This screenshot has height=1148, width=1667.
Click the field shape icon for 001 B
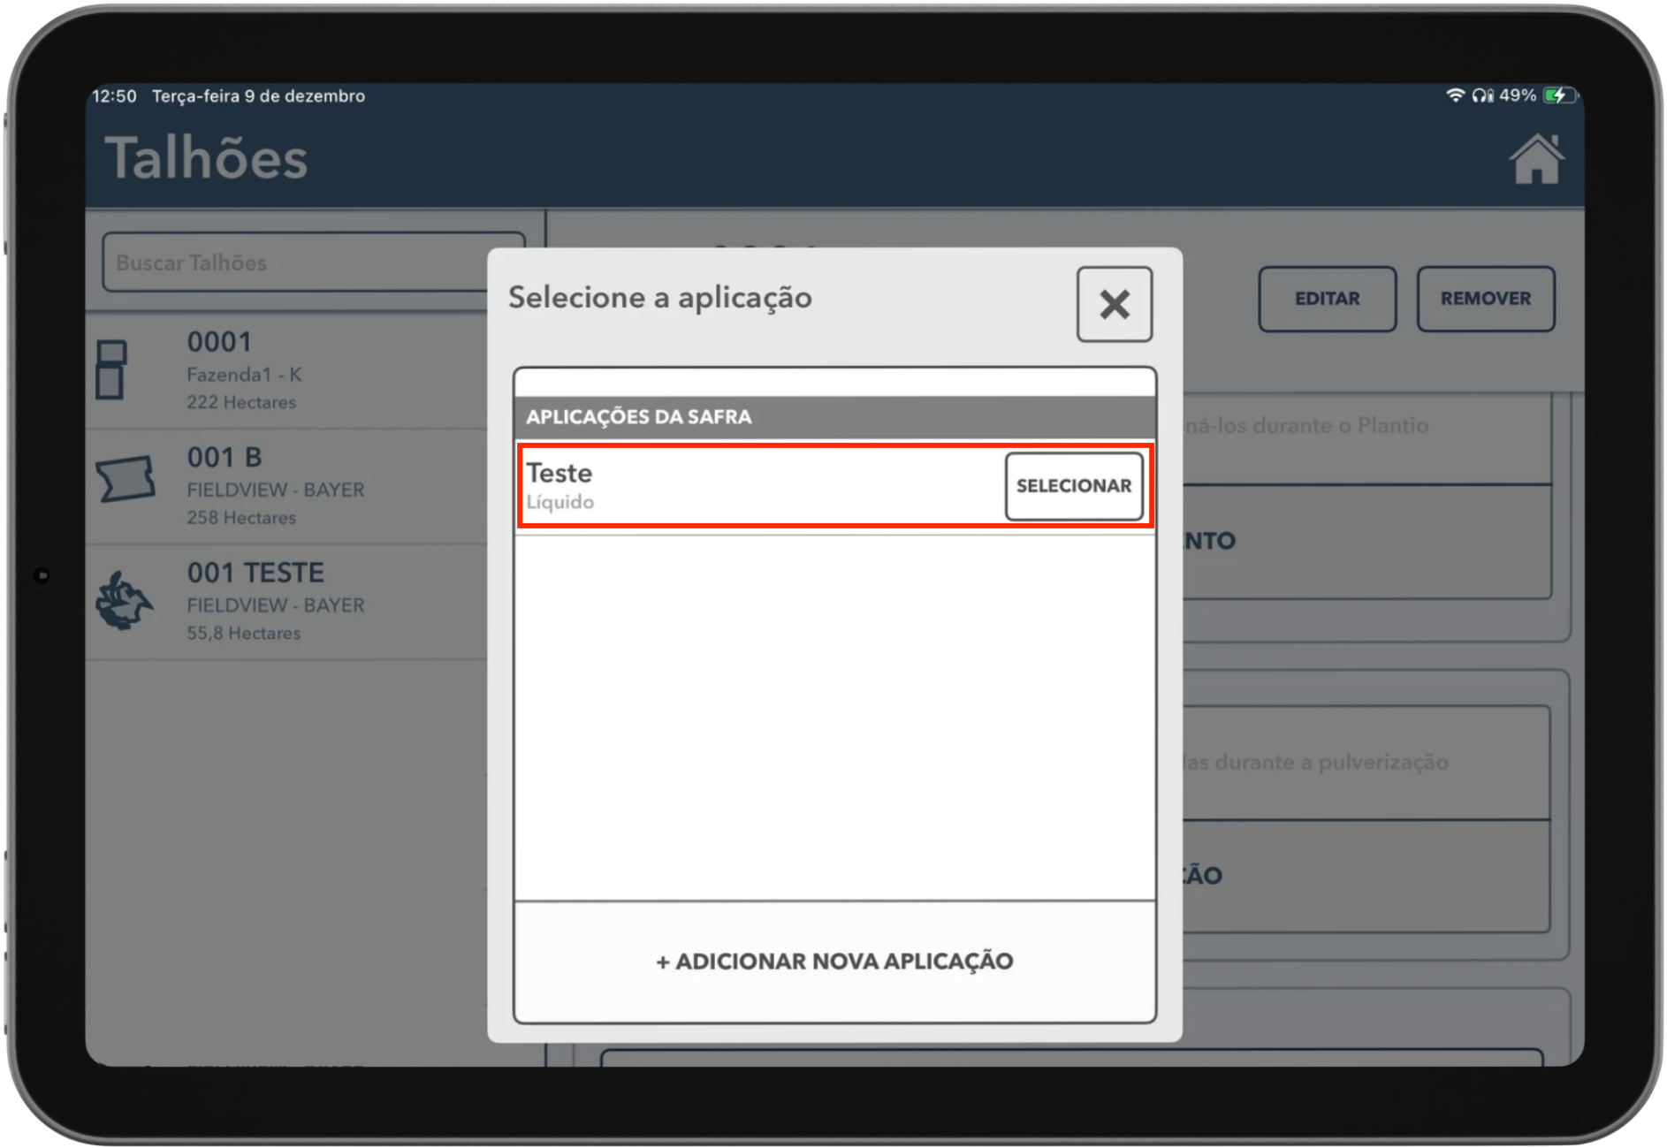[x=125, y=480]
